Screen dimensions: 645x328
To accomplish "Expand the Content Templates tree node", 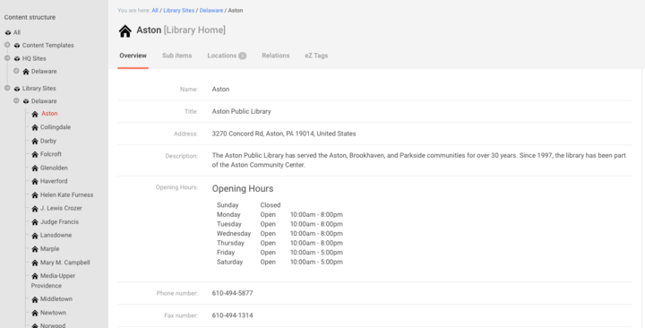I will tap(7, 45).
